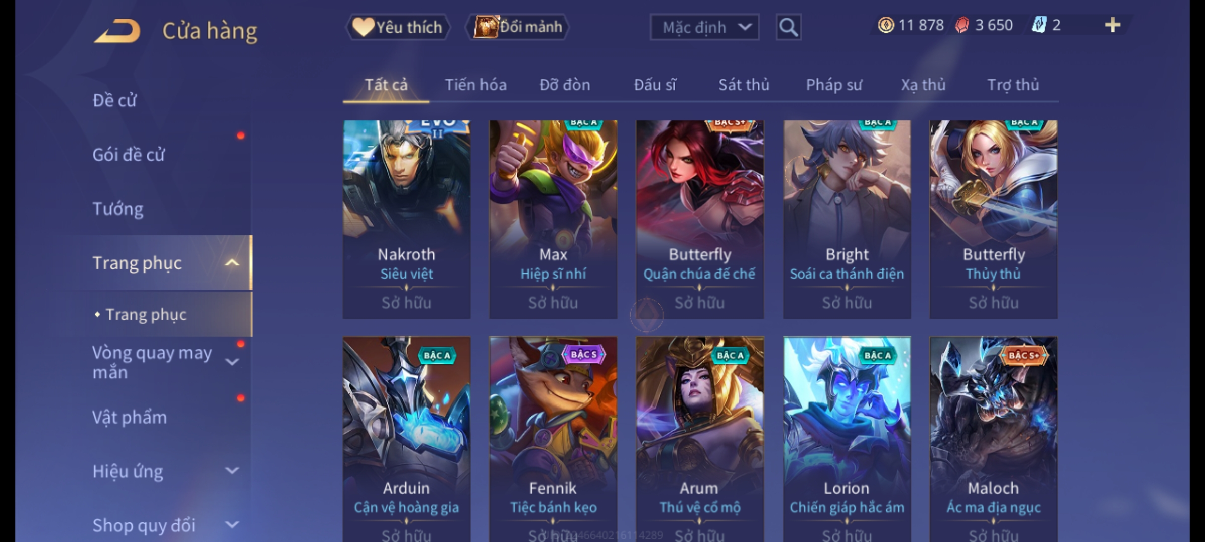Viewport: 1205px width, 542px height.
Task: Tap the gold coin balance icon
Action: coord(886,25)
